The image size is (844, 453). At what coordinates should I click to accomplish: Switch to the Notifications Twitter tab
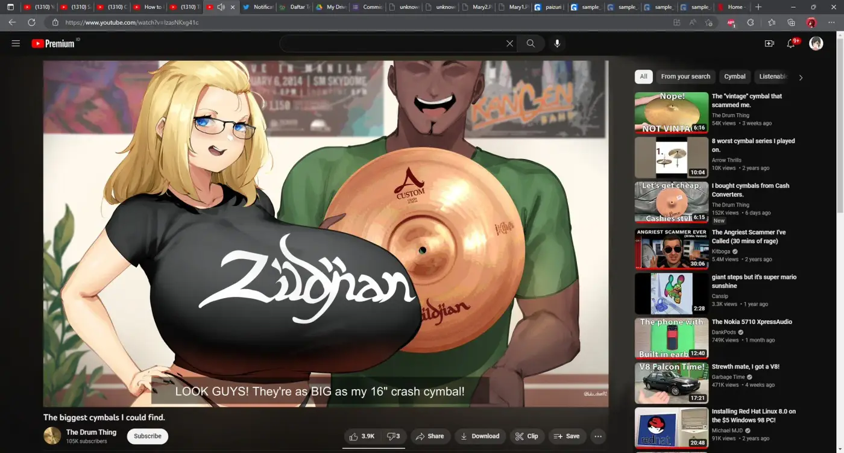click(x=257, y=7)
